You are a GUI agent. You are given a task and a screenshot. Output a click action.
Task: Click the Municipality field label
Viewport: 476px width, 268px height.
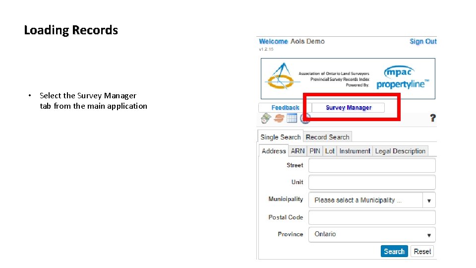(286, 199)
